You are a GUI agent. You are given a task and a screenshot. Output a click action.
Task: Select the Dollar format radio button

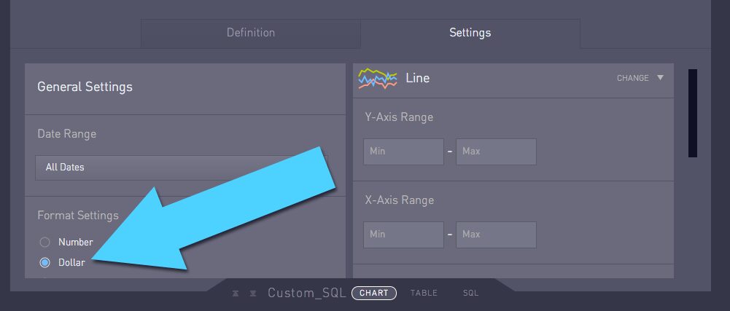(x=44, y=263)
